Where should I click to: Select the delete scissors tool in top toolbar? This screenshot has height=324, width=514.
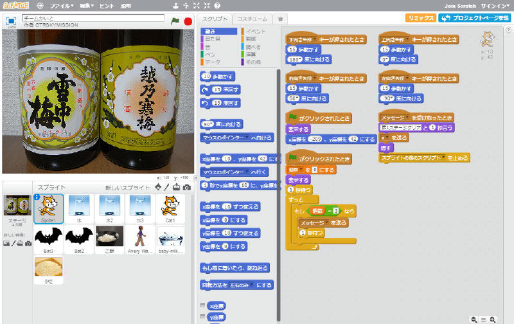[186, 6]
